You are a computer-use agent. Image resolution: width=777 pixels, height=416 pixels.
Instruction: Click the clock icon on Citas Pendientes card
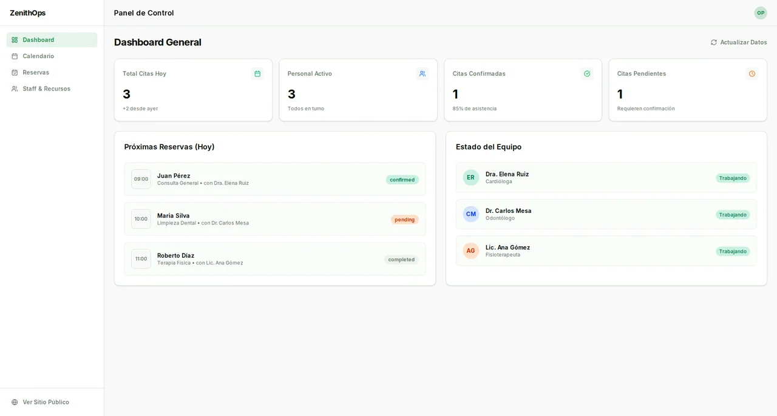(x=752, y=74)
